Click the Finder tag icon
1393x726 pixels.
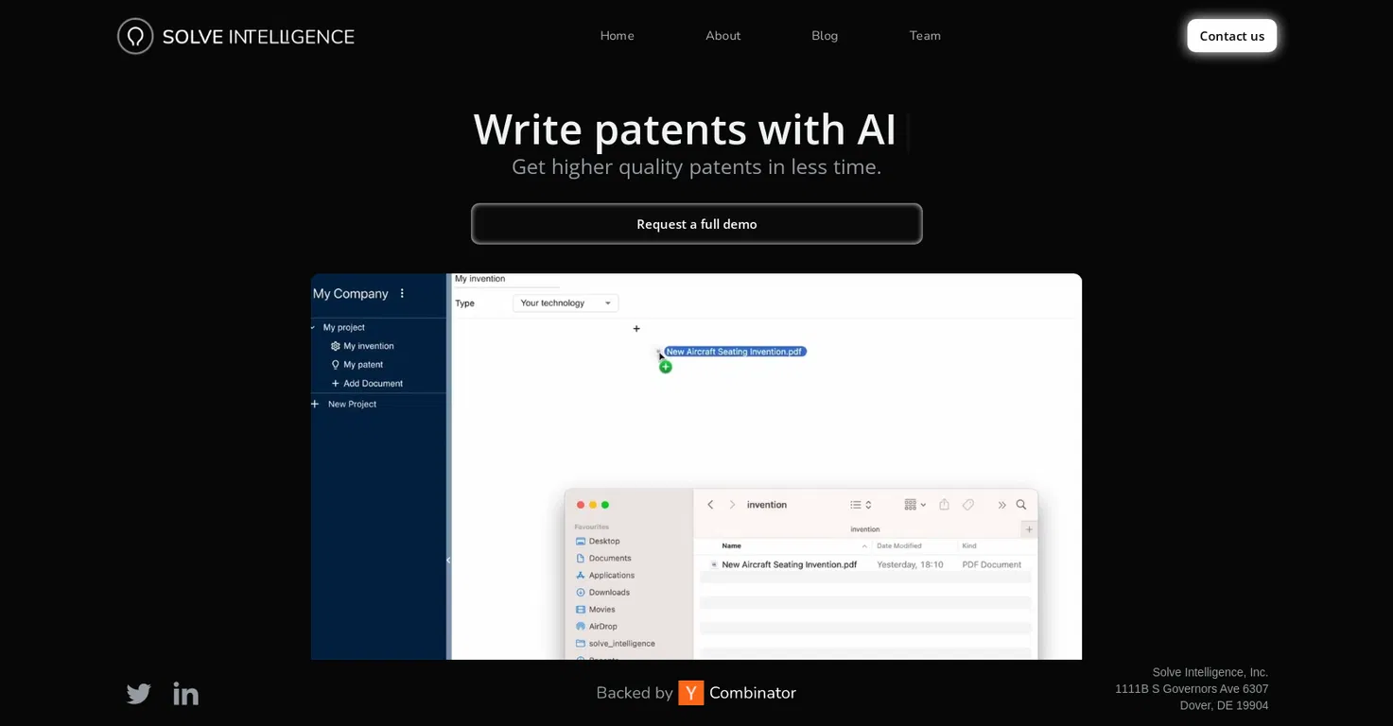pyautogui.click(x=968, y=505)
